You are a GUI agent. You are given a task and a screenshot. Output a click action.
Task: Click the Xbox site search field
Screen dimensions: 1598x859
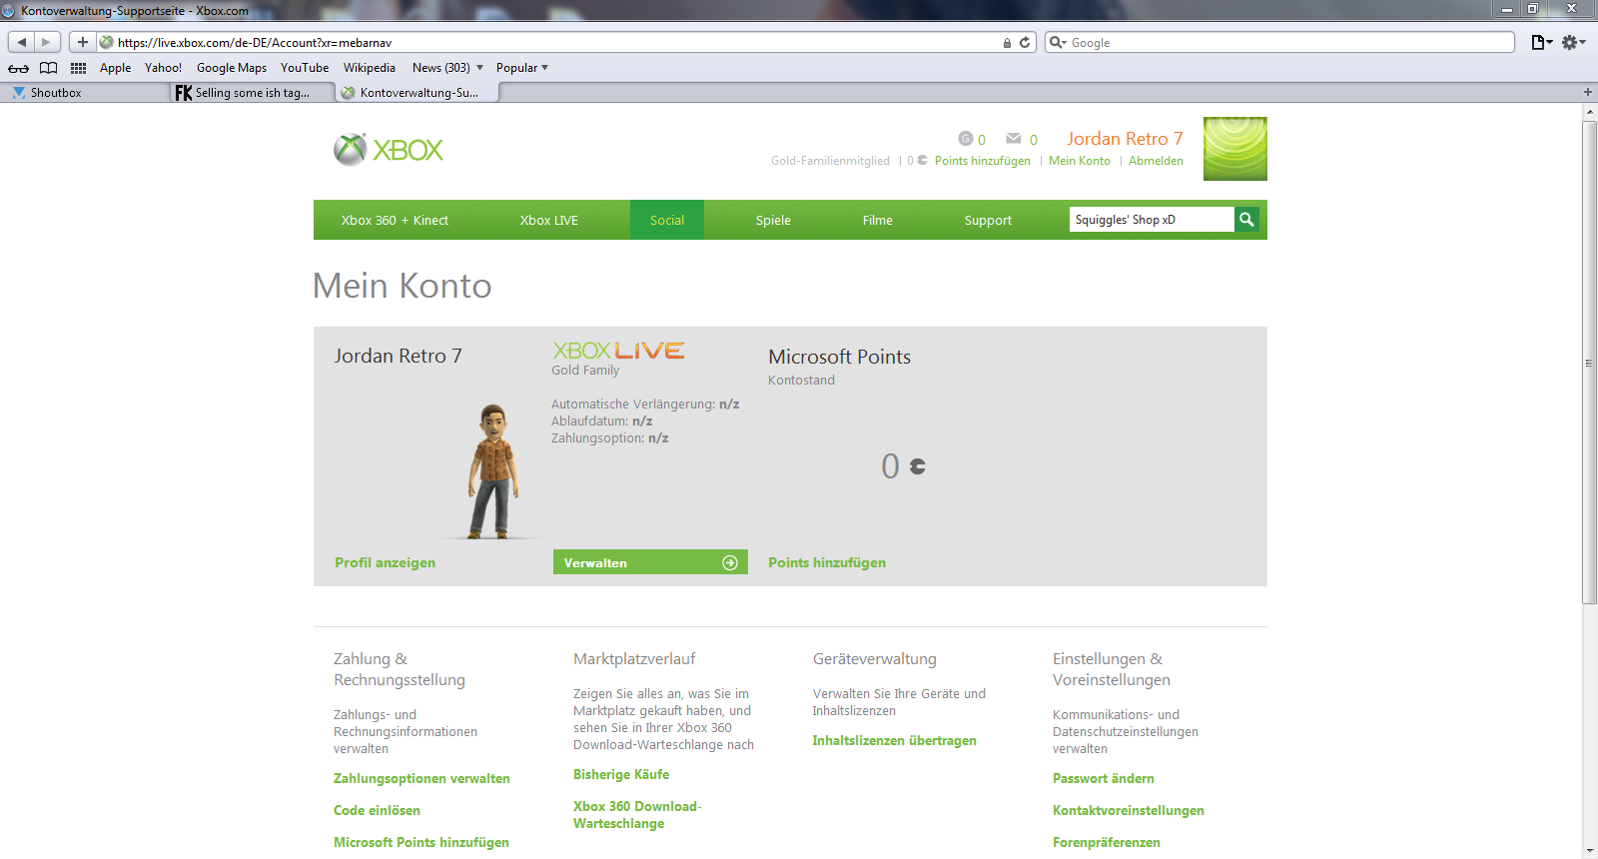click(x=1152, y=220)
